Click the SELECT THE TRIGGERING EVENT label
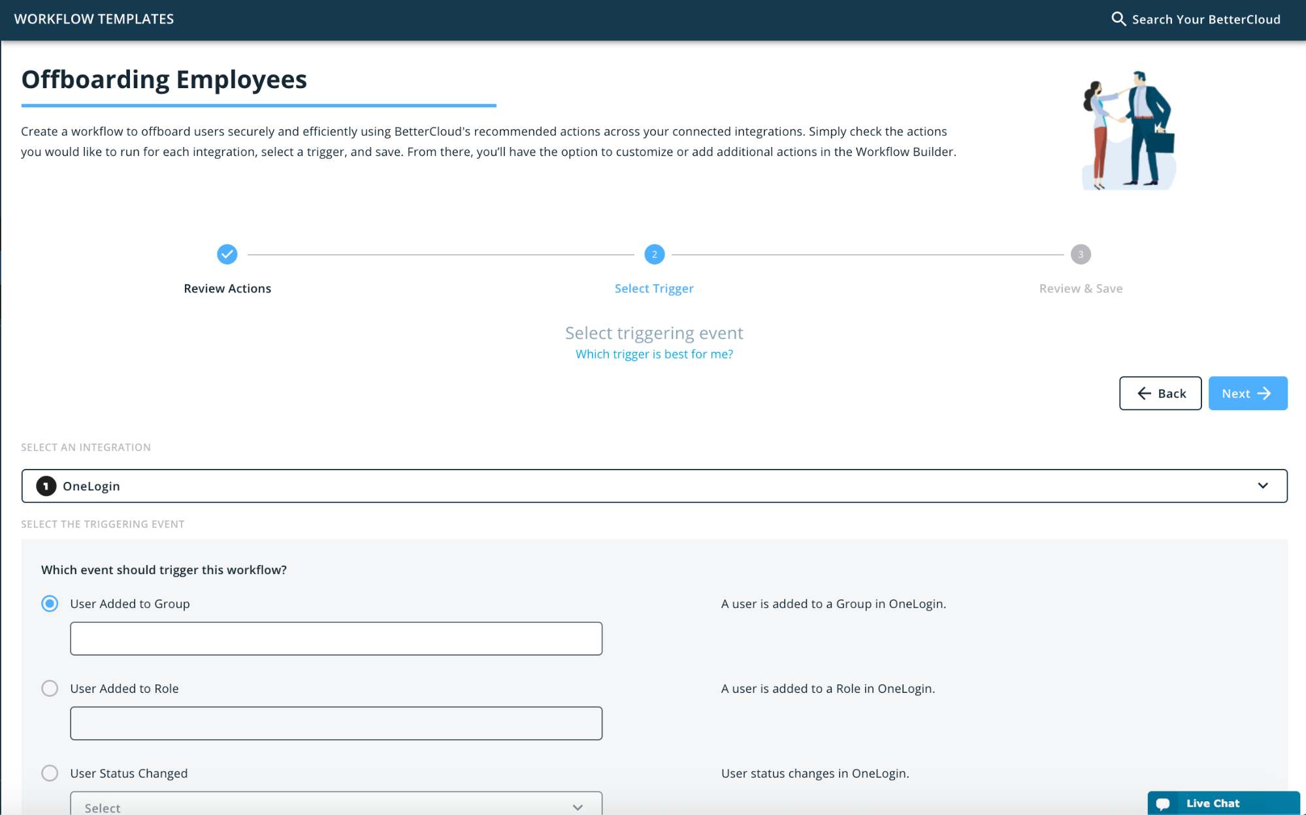Viewport: 1306px width, 815px height. tap(103, 524)
